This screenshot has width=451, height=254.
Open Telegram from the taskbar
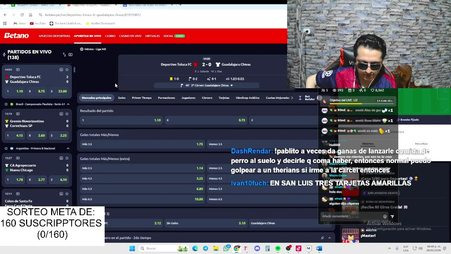[x=205, y=248]
